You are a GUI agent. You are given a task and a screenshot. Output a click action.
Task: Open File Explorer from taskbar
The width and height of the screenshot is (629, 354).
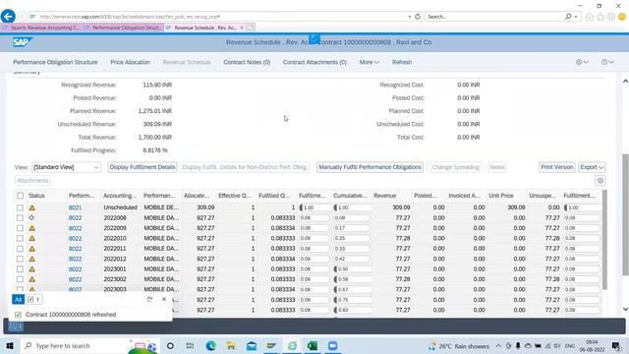tap(231, 345)
